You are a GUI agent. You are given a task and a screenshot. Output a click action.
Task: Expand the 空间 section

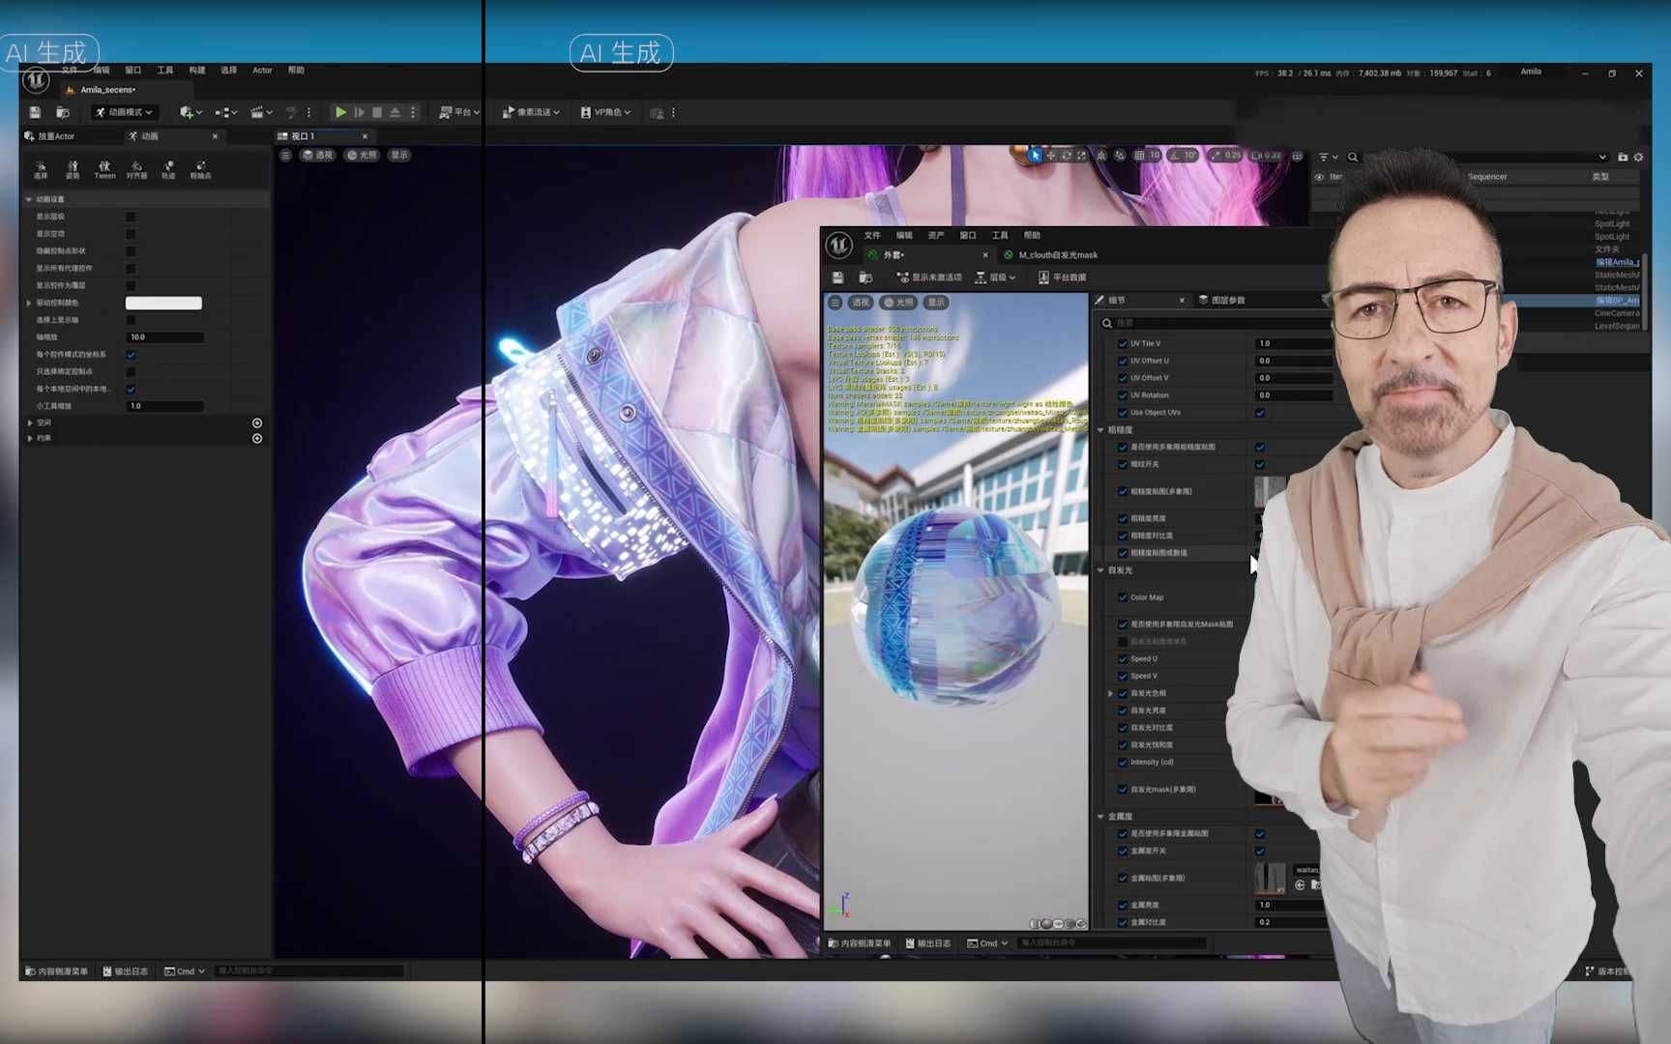click(x=30, y=423)
